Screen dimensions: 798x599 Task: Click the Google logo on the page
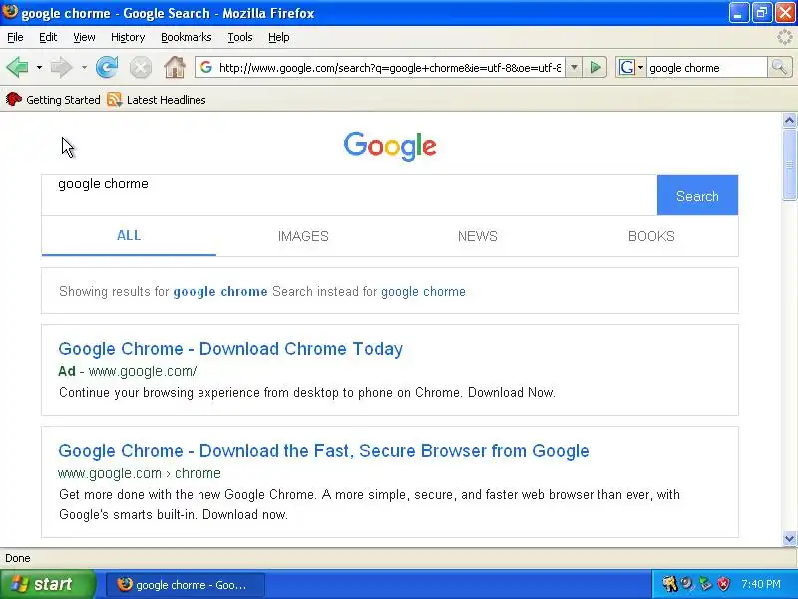tap(390, 146)
